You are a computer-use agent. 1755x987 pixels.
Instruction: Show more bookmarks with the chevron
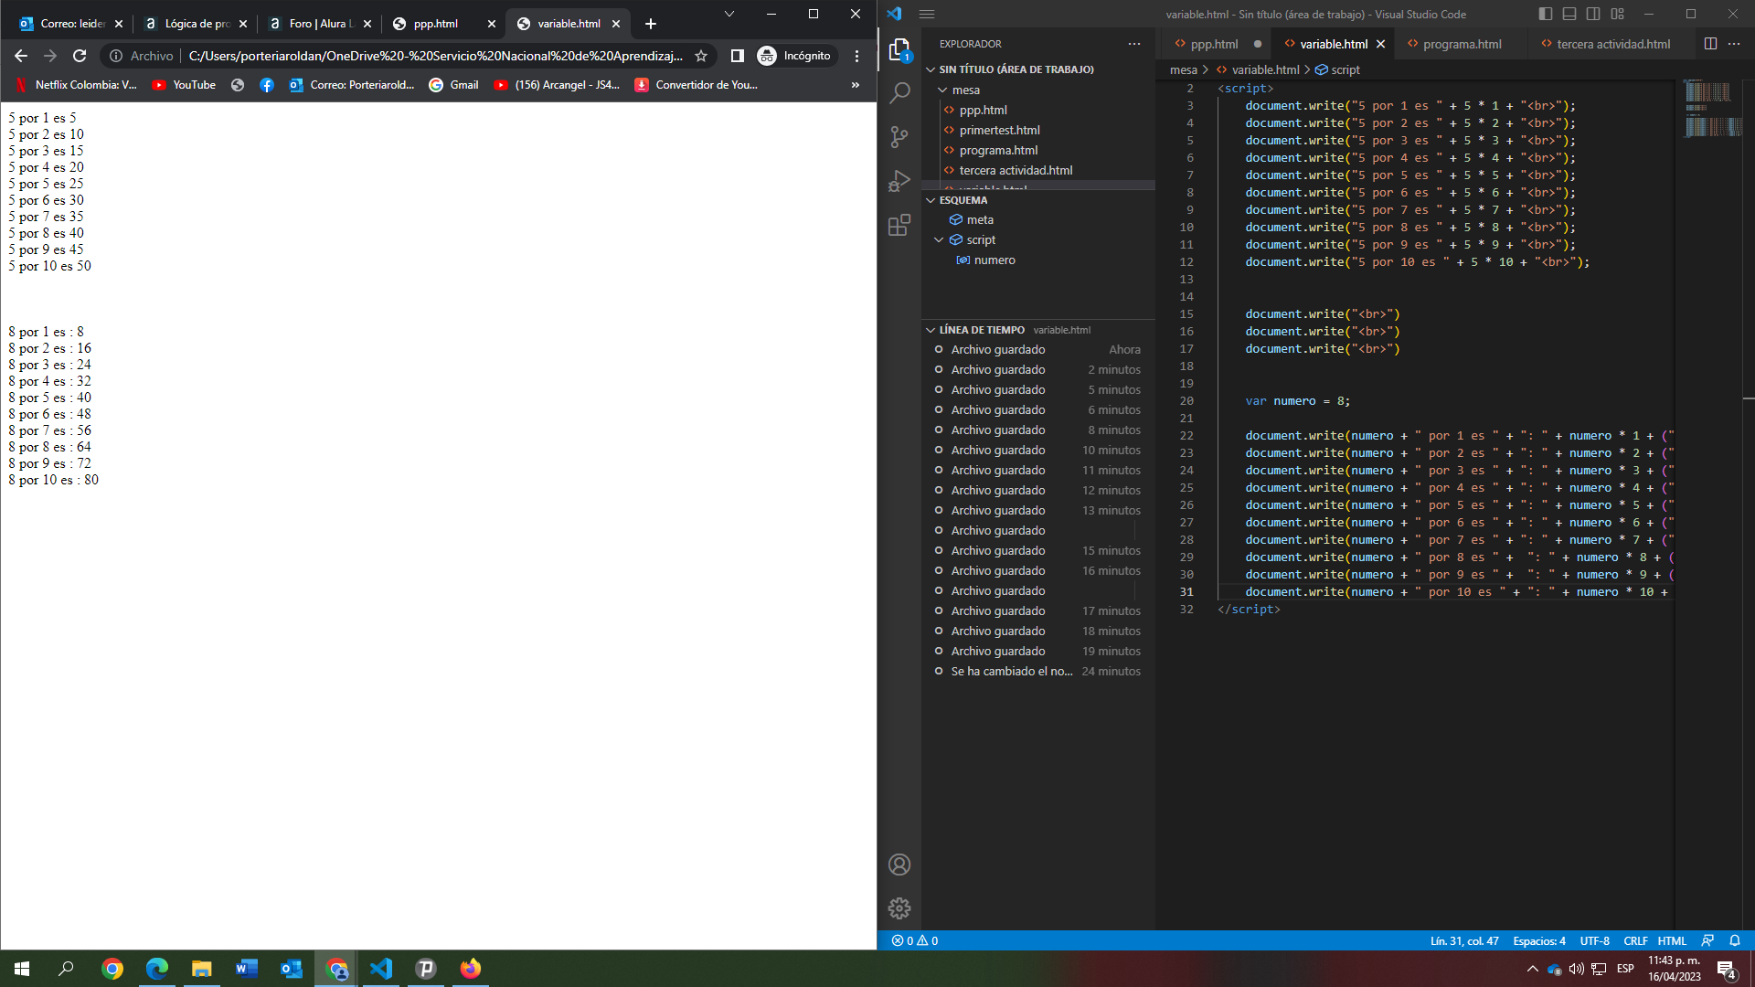coord(856,85)
